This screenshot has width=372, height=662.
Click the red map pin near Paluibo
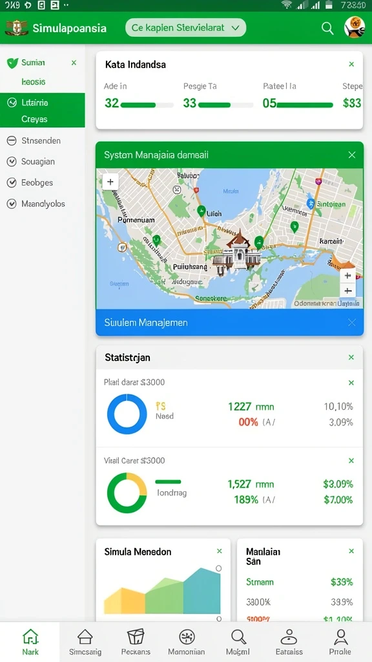[196, 191]
